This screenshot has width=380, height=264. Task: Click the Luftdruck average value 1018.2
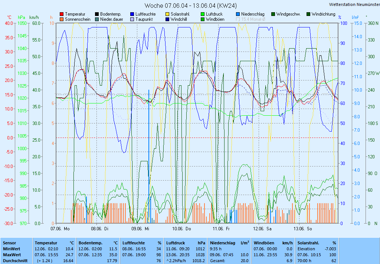[199, 261]
